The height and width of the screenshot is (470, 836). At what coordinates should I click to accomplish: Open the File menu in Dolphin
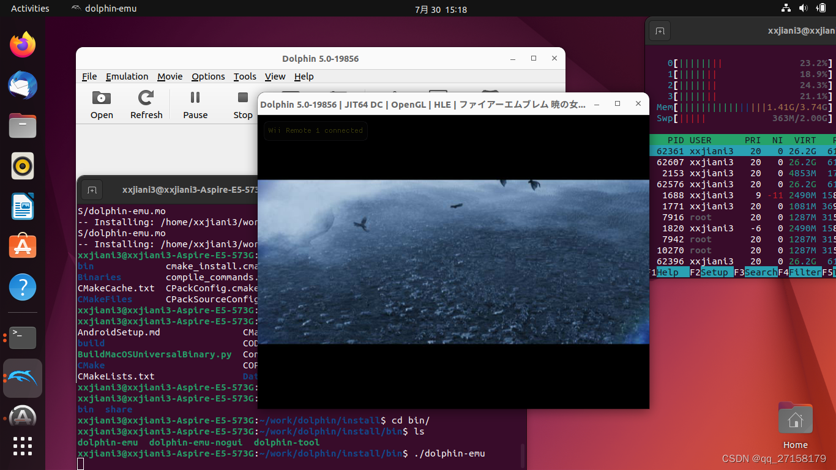89,76
